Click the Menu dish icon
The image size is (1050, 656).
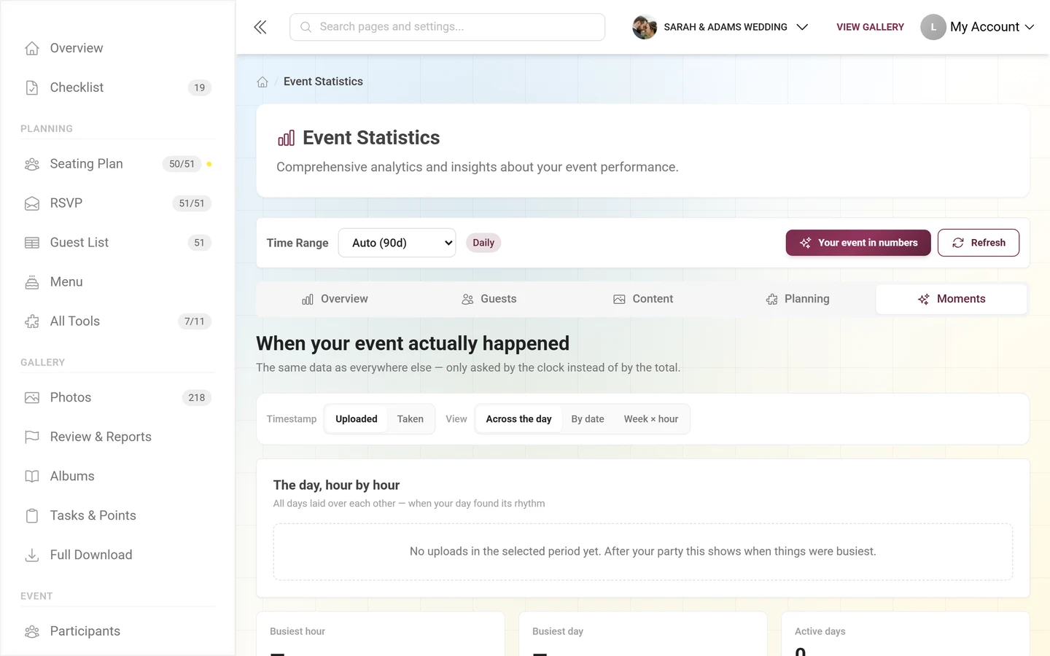[32, 282]
